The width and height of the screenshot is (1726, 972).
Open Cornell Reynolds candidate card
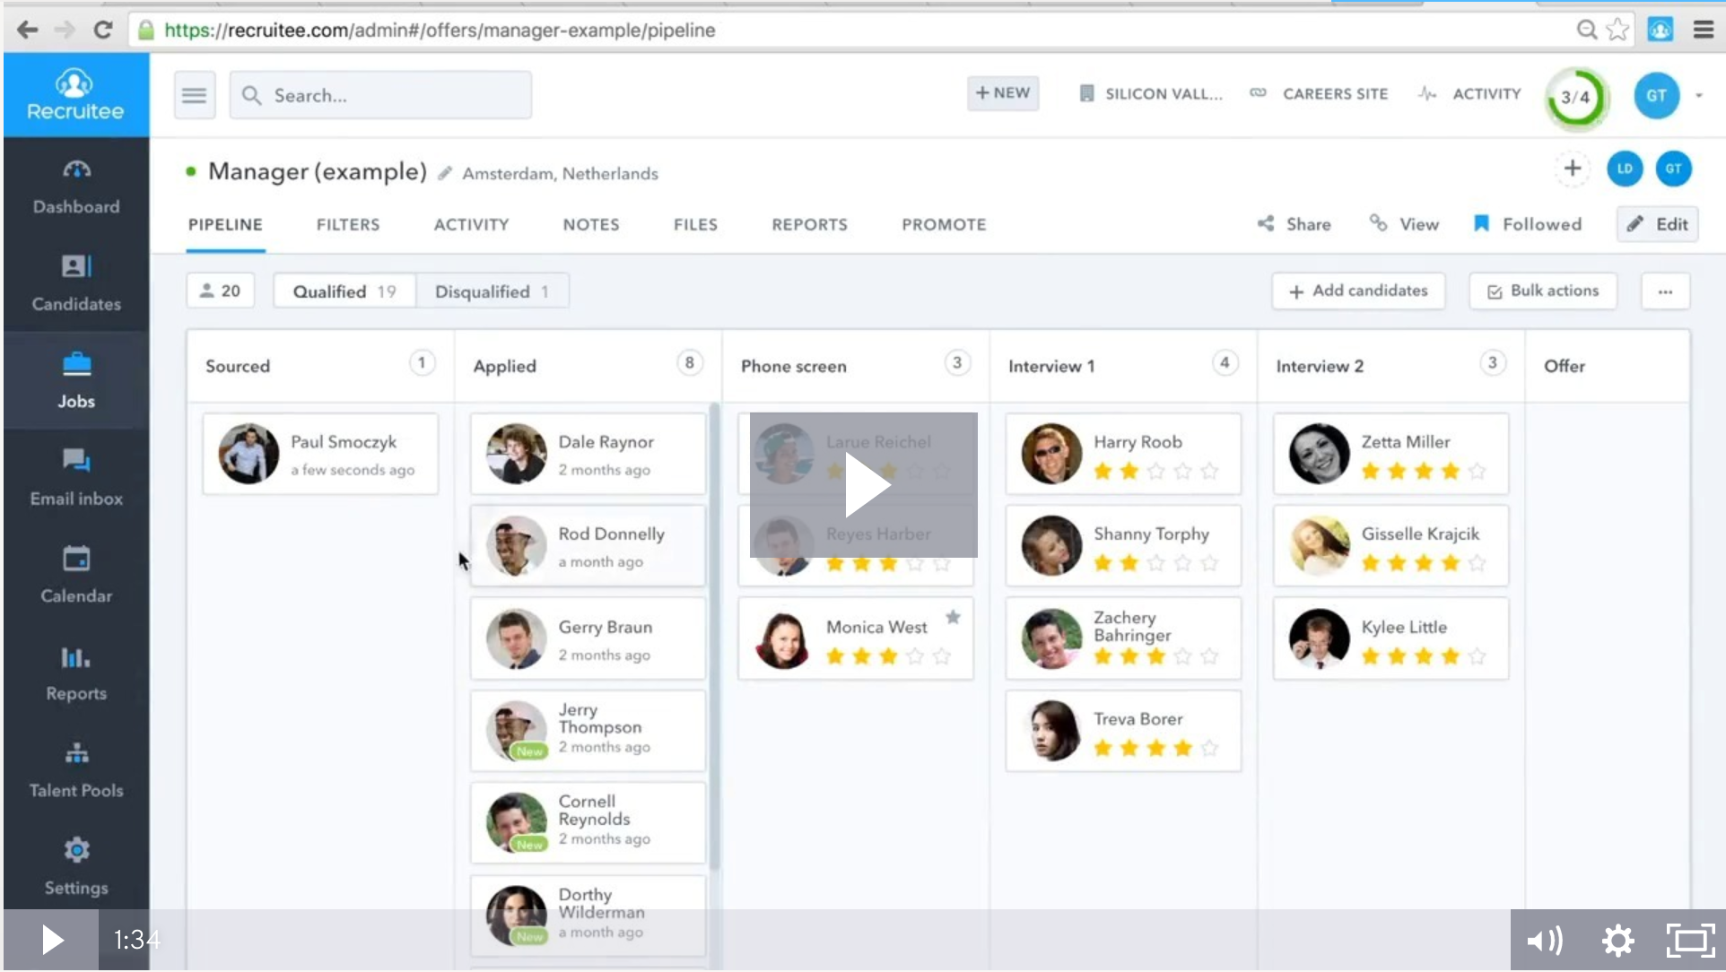pyautogui.click(x=588, y=823)
